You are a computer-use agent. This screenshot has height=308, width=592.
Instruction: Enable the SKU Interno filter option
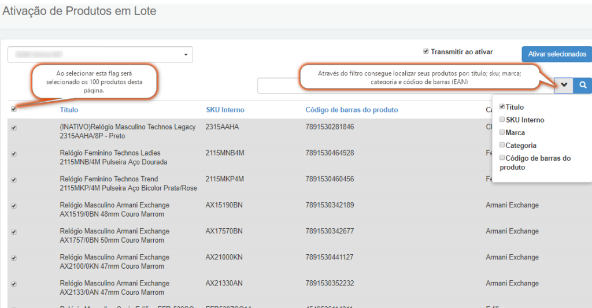pos(502,120)
